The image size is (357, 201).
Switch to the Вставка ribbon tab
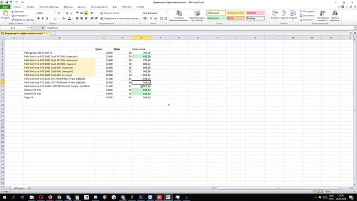[30, 7]
